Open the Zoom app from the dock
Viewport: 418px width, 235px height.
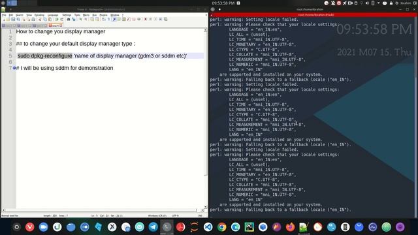pos(44,227)
